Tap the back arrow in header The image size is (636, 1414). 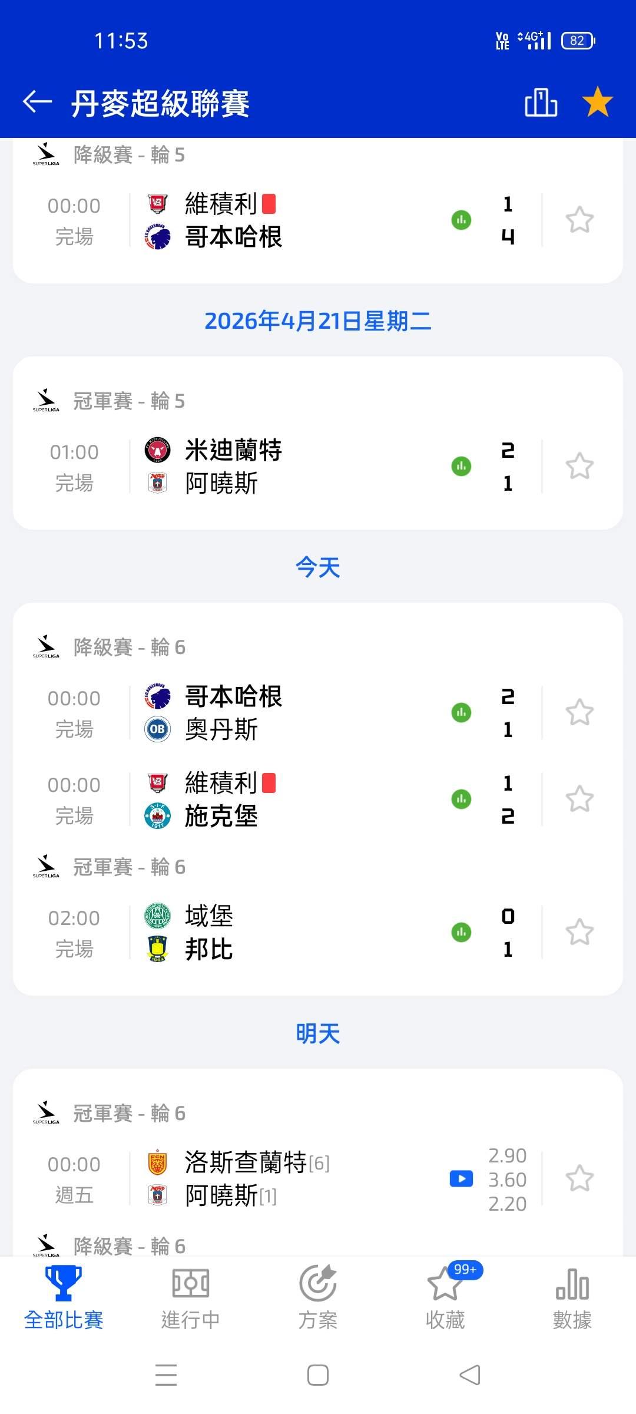coord(37,102)
